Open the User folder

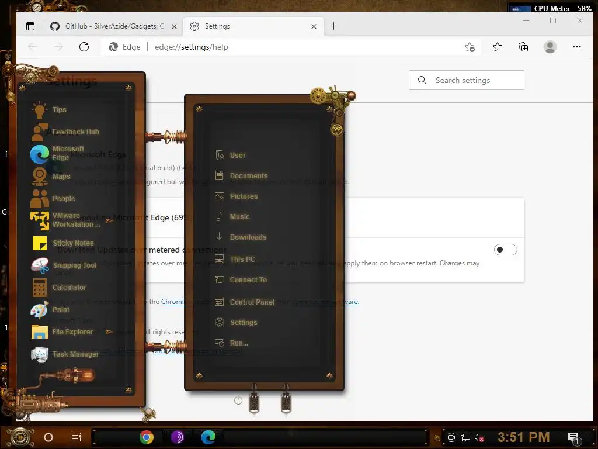point(230,156)
